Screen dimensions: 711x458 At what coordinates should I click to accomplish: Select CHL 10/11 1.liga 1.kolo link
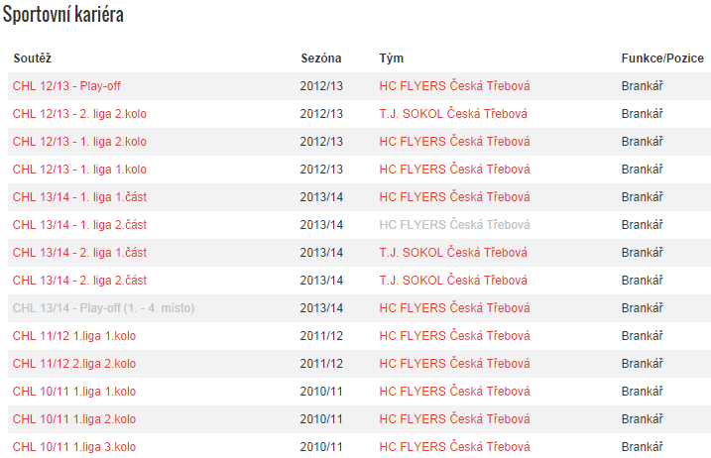tap(74, 392)
